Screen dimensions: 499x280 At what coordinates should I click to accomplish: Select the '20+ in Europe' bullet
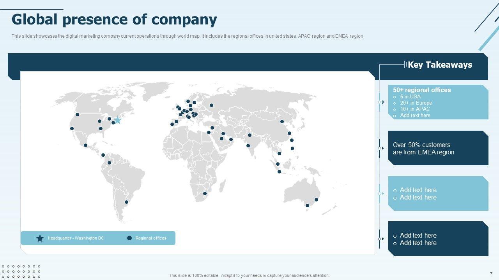(x=416, y=103)
